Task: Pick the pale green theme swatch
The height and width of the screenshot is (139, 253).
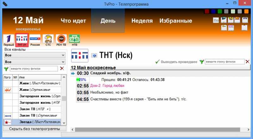Action: tap(233, 11)
